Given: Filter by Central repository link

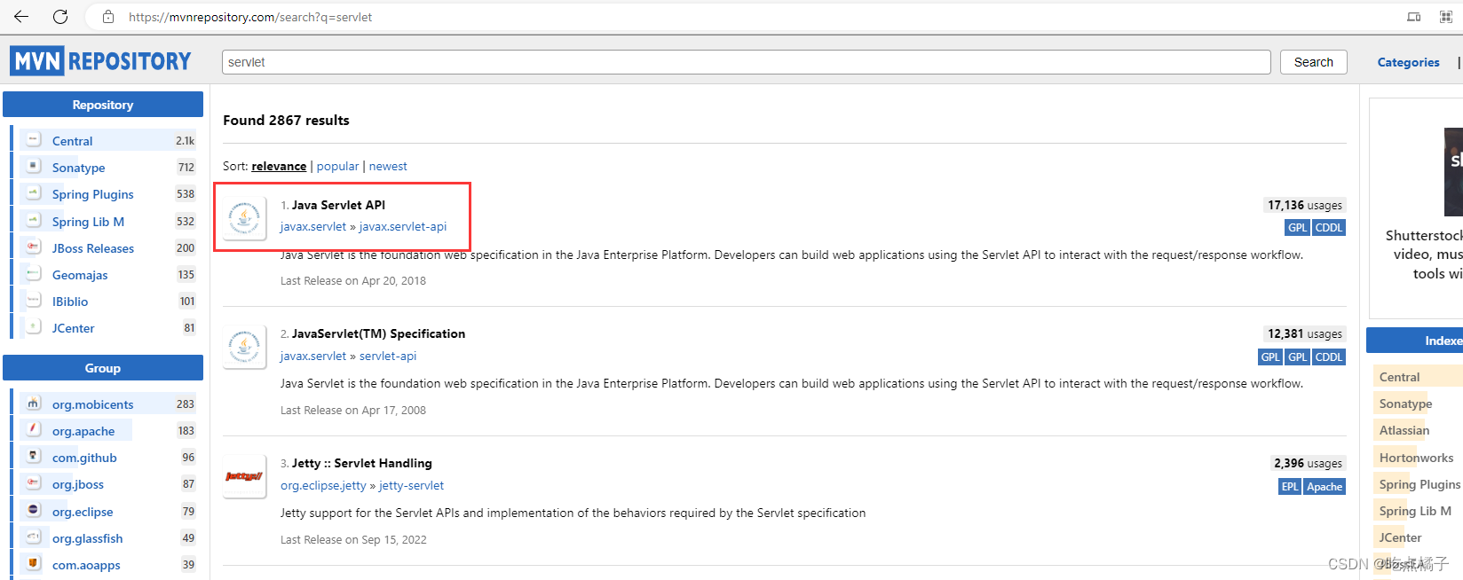Looking at the screenshot, I should tap(72, 141).
